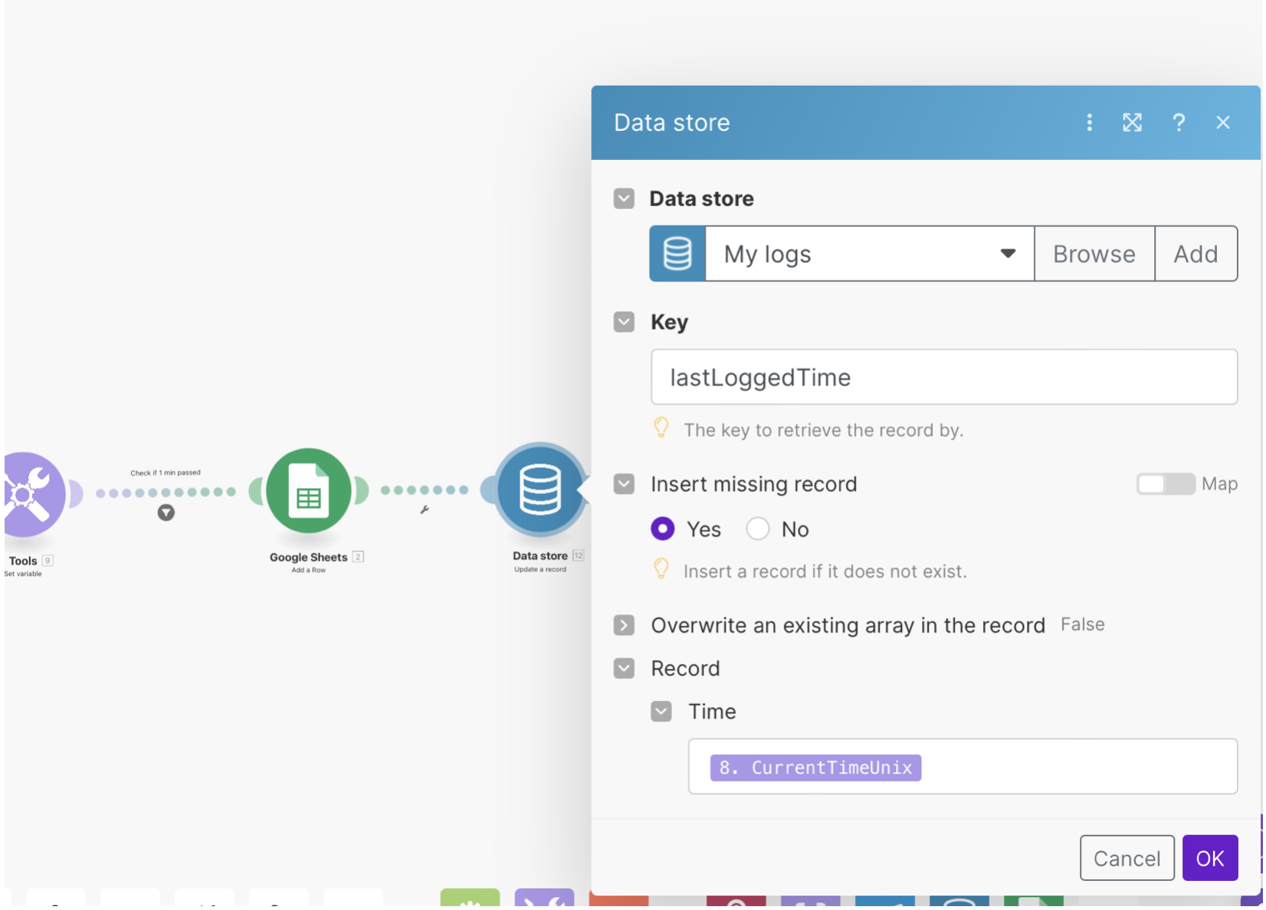
Task: Select the Data store Update a record module
Action: [x=540, y=489]
